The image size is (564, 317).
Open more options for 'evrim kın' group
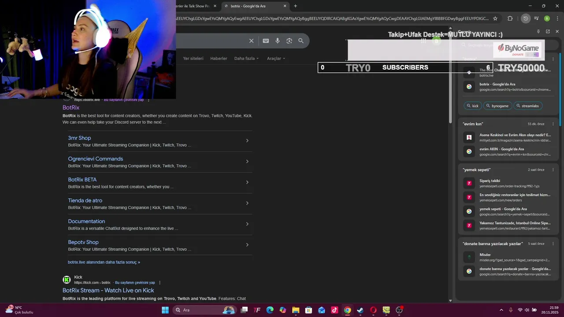(x=553, y=124)
